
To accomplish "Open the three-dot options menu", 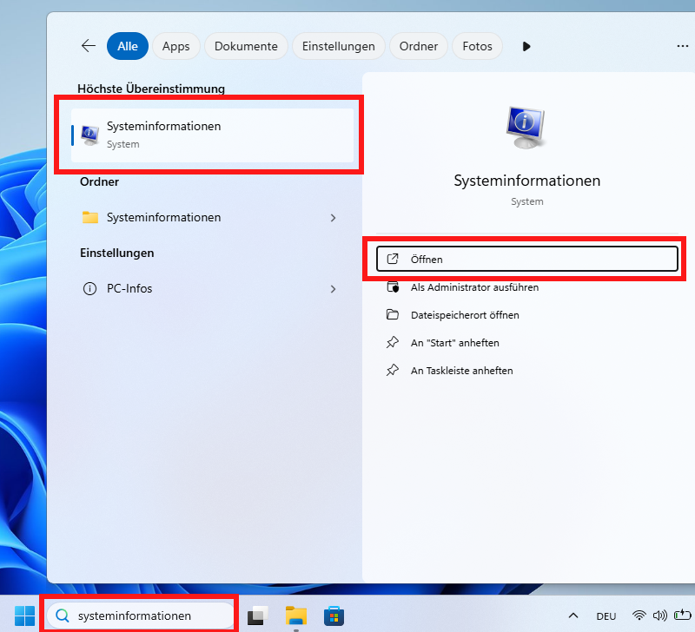I will [x=683, y=46].
